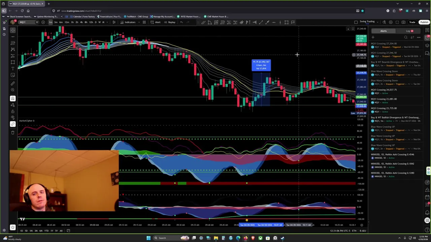
Task: Search alerts with magnifier icon
Action: coord(406,37)
